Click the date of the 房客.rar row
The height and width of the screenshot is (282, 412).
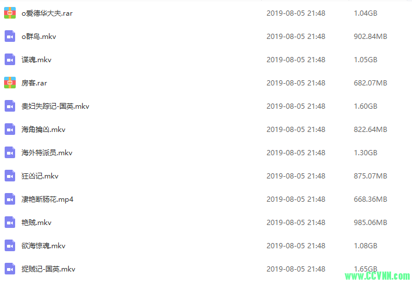point(296,83)
